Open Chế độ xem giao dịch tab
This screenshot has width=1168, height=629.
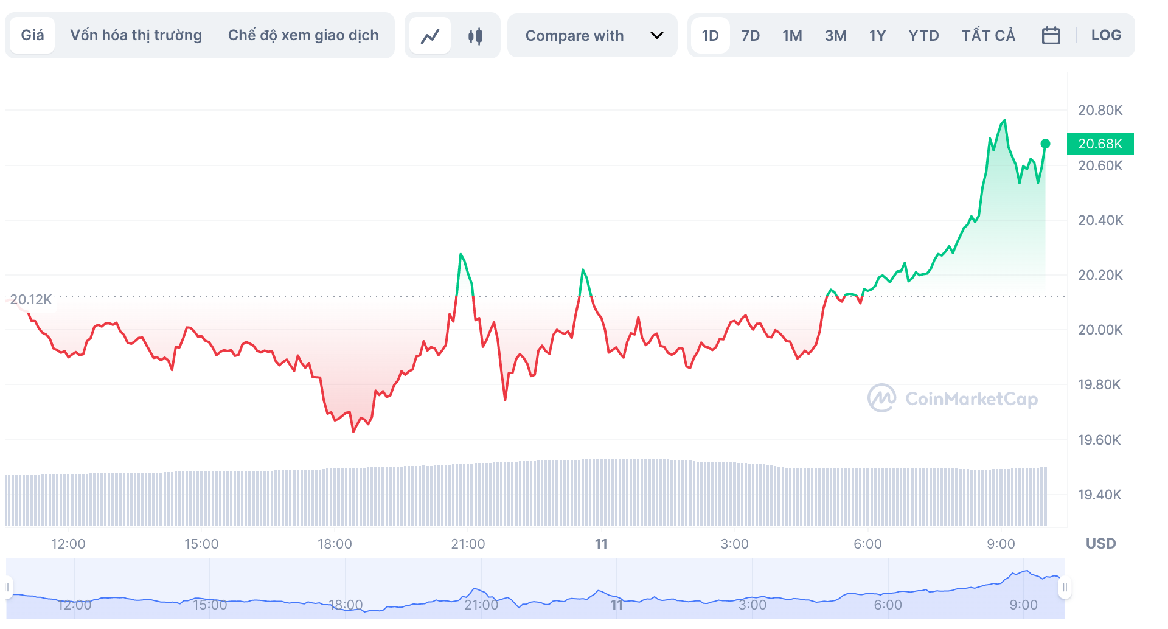(303, 35)
